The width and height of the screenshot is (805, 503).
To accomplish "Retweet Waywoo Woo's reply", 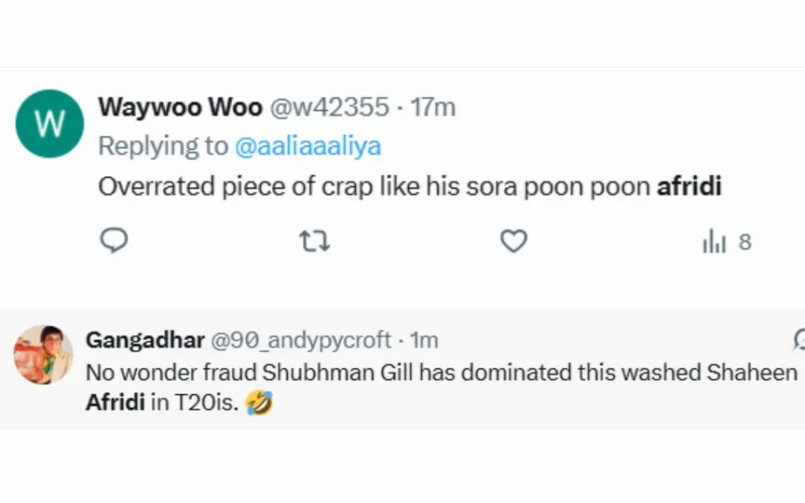I will click(x=314, y=242).
